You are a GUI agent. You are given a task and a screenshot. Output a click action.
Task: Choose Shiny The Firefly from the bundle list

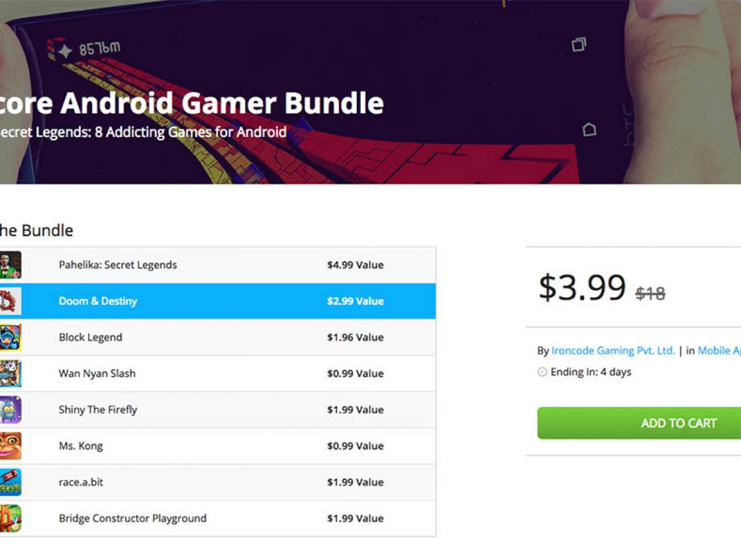[x=98, y=409]
